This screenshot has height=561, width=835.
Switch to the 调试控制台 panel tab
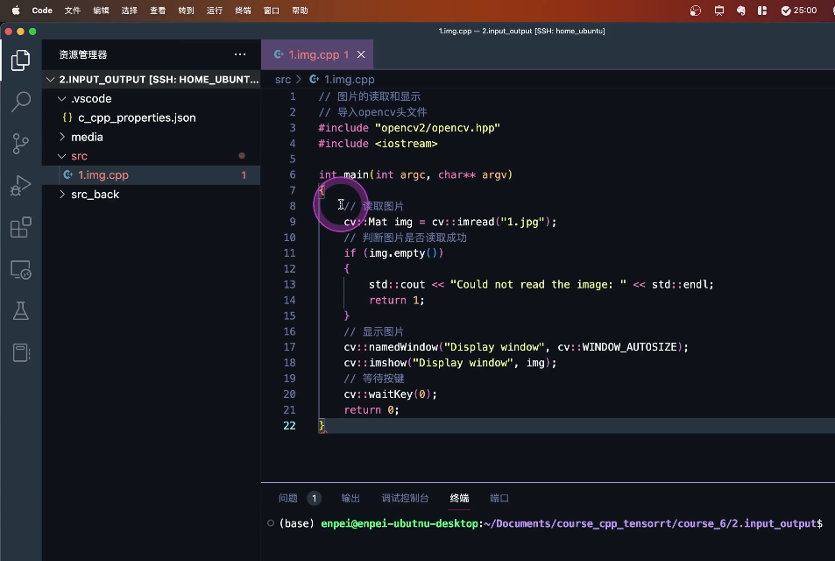pyautogui.click(x=405, y=498)
